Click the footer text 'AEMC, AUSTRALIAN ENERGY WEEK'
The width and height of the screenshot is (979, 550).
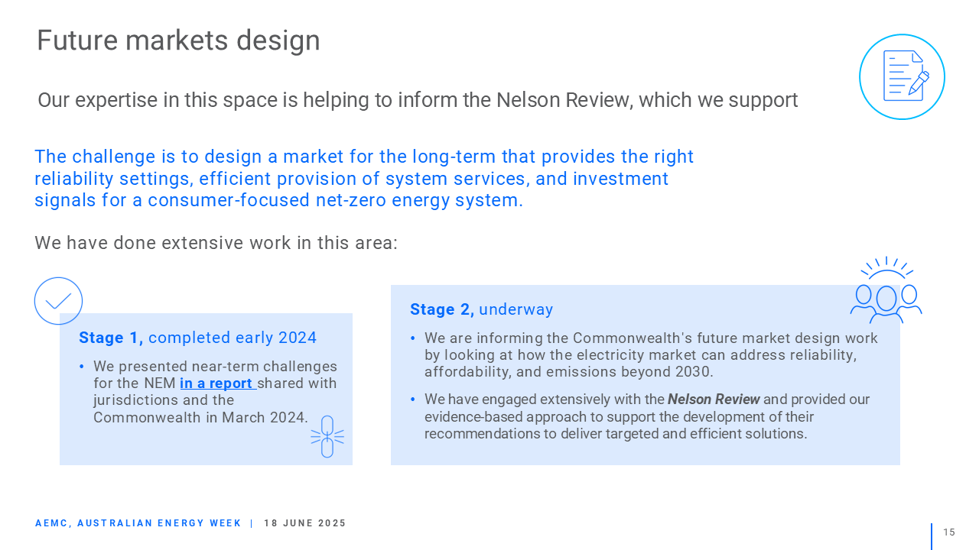[x=138, y=523]
